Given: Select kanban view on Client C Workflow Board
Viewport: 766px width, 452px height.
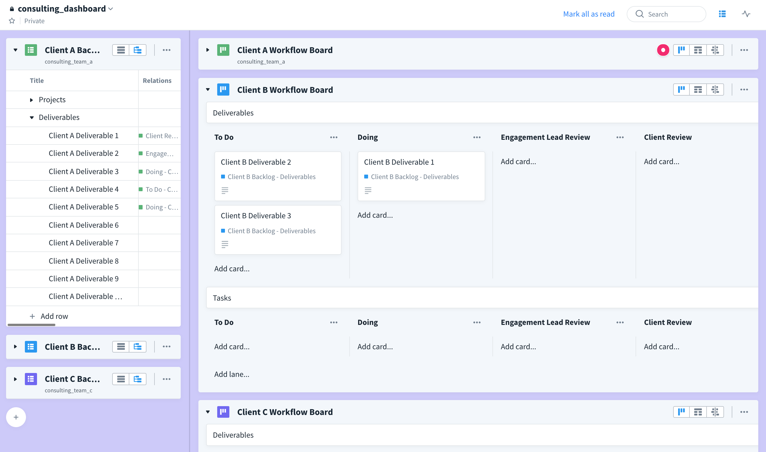Looking at the screenshot, I should pos(682,411).
